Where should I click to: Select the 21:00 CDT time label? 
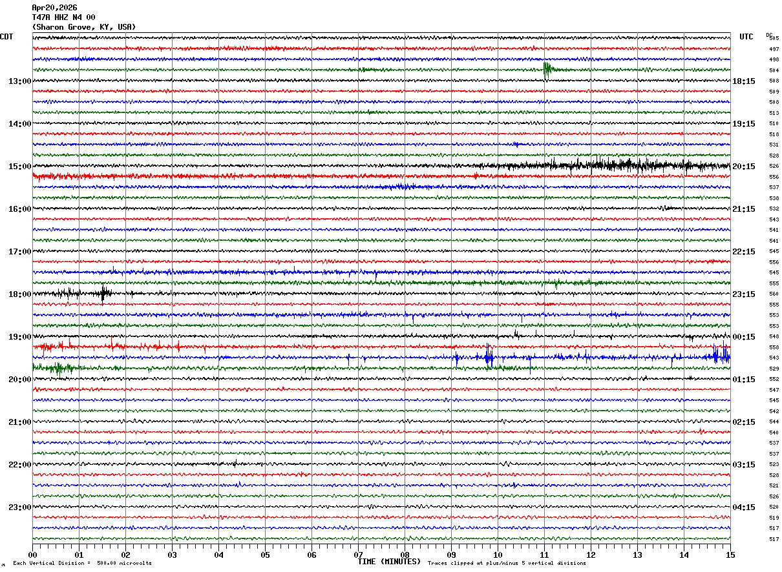pyautogui.click(x=20, y=422)
